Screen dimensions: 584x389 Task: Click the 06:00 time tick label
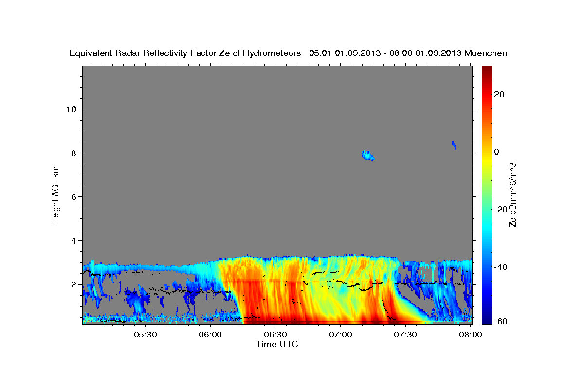click(210, 335)
